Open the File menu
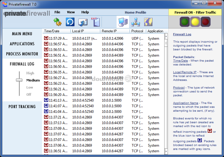Image resolution: width=224 pixels, height=157 pixels. [57, 12]
